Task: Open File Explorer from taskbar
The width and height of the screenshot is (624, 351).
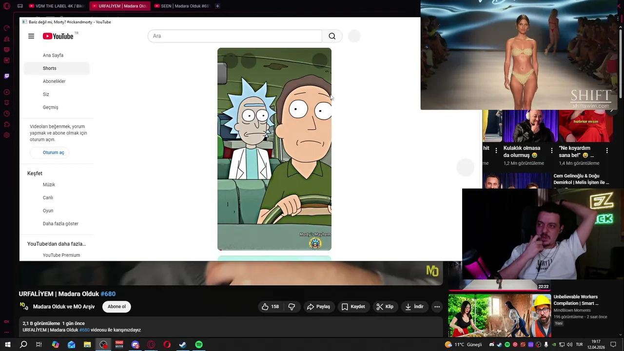Action: tap(87, 345)
